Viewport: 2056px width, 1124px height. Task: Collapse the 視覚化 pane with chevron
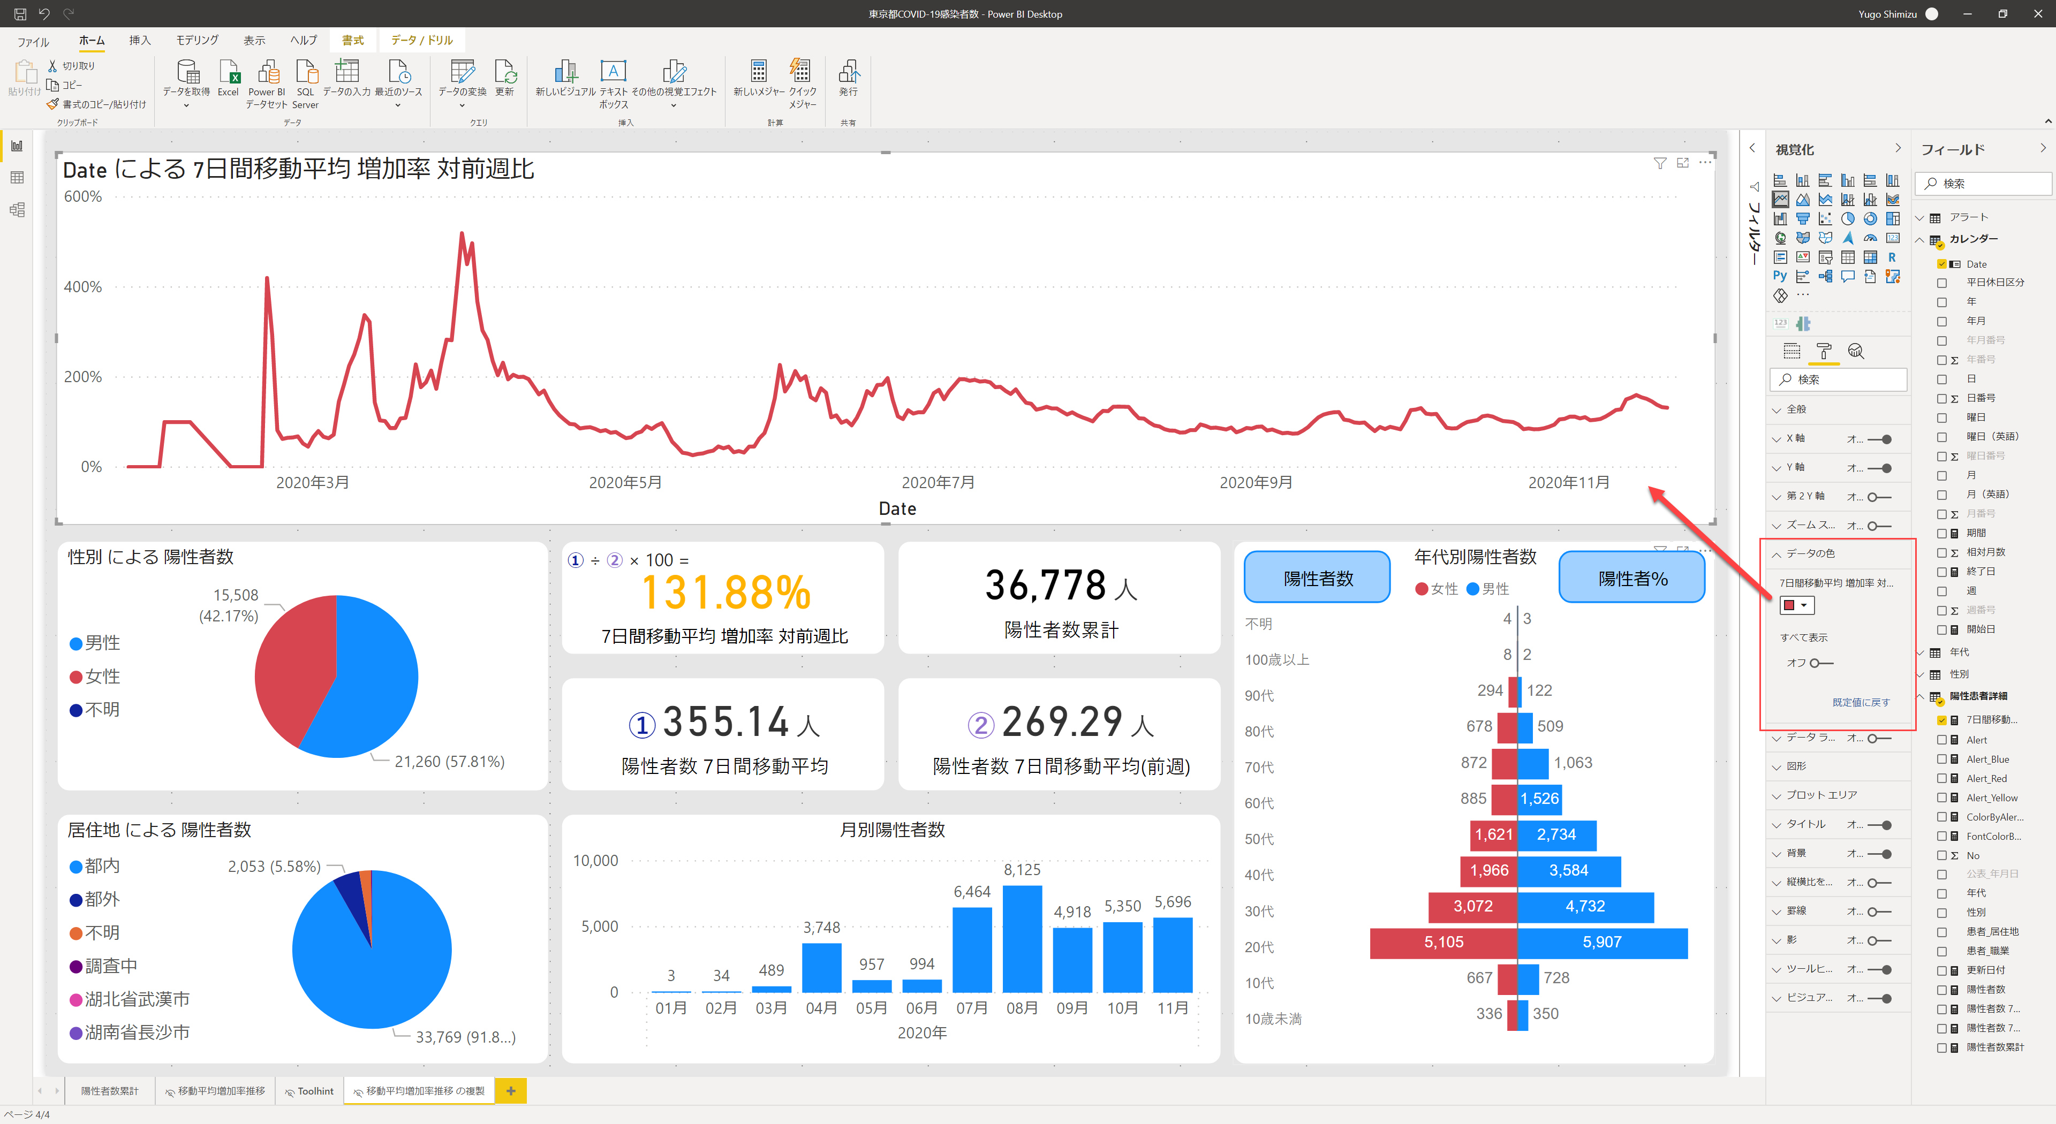click(1898, 148)
